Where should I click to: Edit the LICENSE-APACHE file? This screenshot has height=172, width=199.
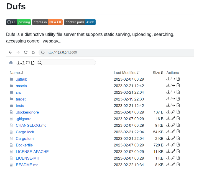click(173, 151)
